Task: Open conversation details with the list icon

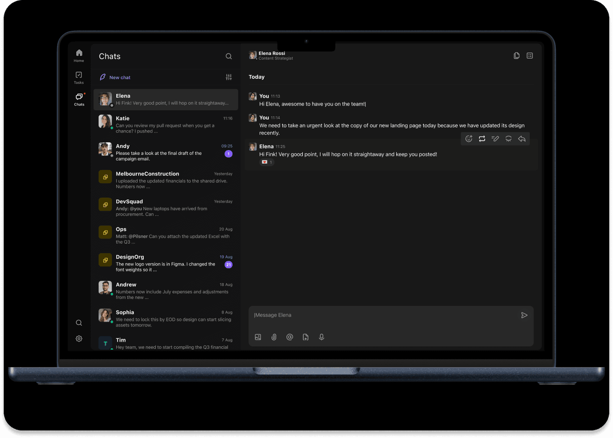Action: (529, 55)
